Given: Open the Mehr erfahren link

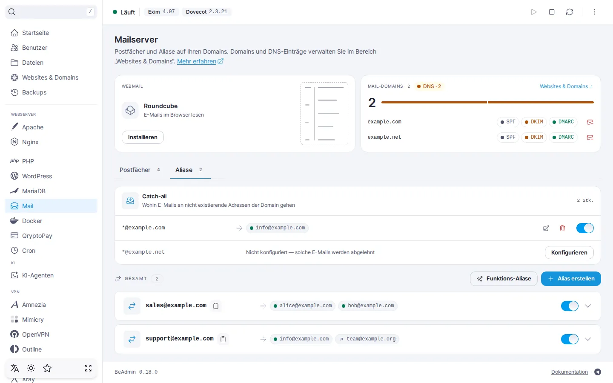Looking at the screenshot, I should pyautogui.click(x=200, y=61).
